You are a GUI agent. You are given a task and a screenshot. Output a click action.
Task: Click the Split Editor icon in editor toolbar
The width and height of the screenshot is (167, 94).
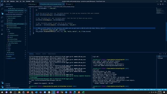point(163,4)
